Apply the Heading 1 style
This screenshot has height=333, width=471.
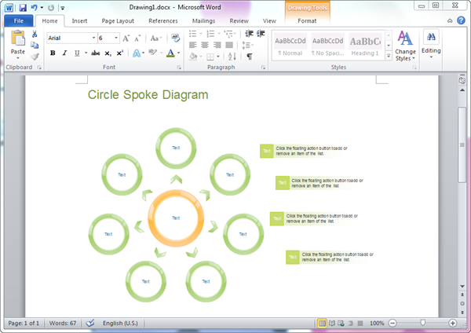pos(365,46)
